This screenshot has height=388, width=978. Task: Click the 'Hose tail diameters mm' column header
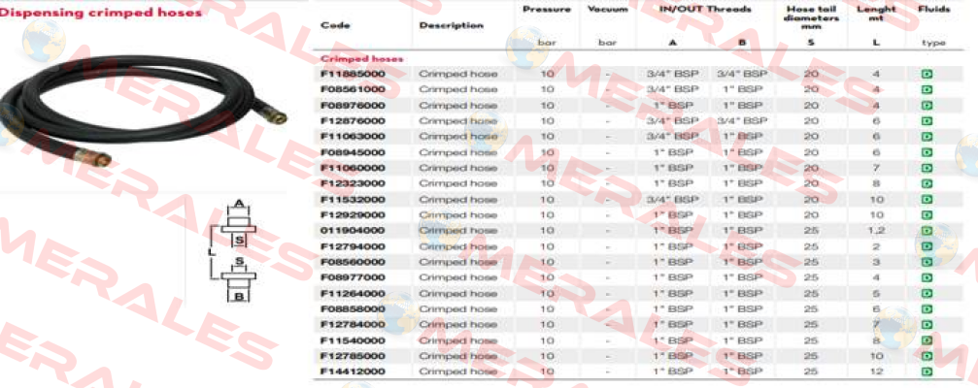[x=811, y=17]
